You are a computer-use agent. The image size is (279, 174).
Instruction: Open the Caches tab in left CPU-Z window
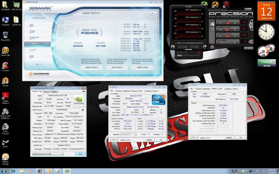coord(119,91)
